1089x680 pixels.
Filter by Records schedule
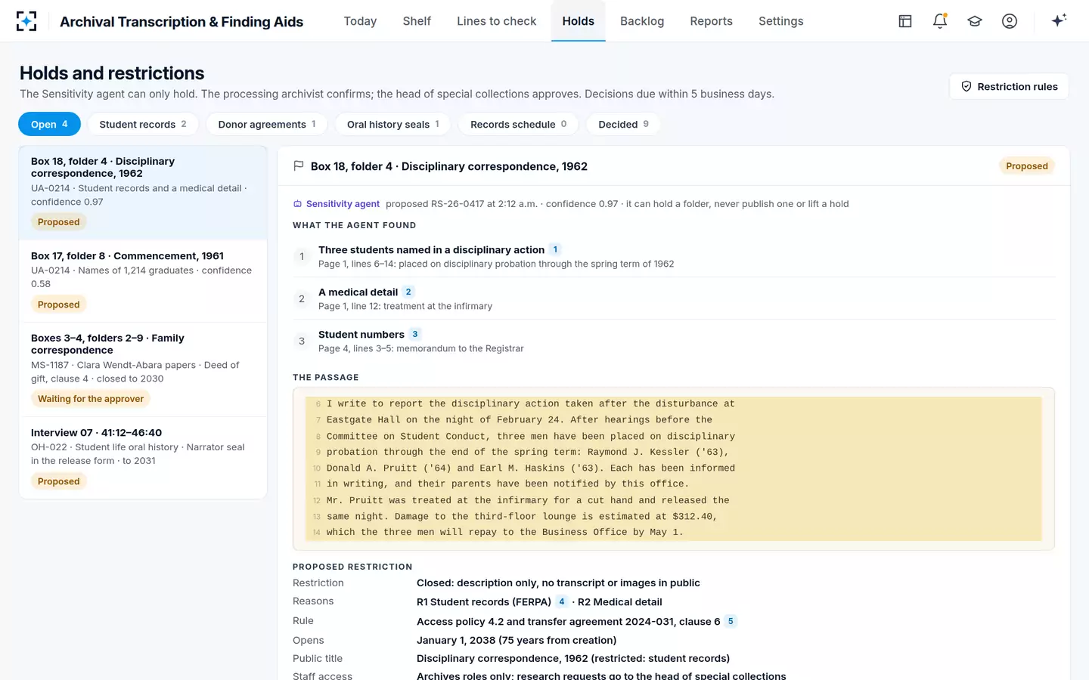click(x=518, y=124)
